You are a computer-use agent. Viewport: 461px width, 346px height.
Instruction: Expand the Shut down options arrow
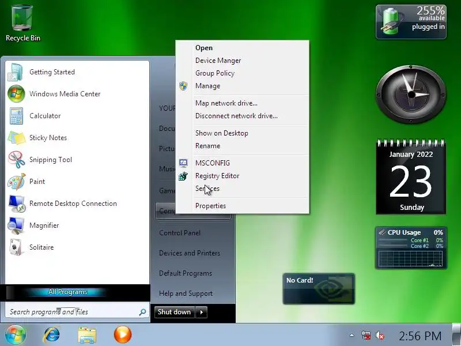(x=202, y=312)
